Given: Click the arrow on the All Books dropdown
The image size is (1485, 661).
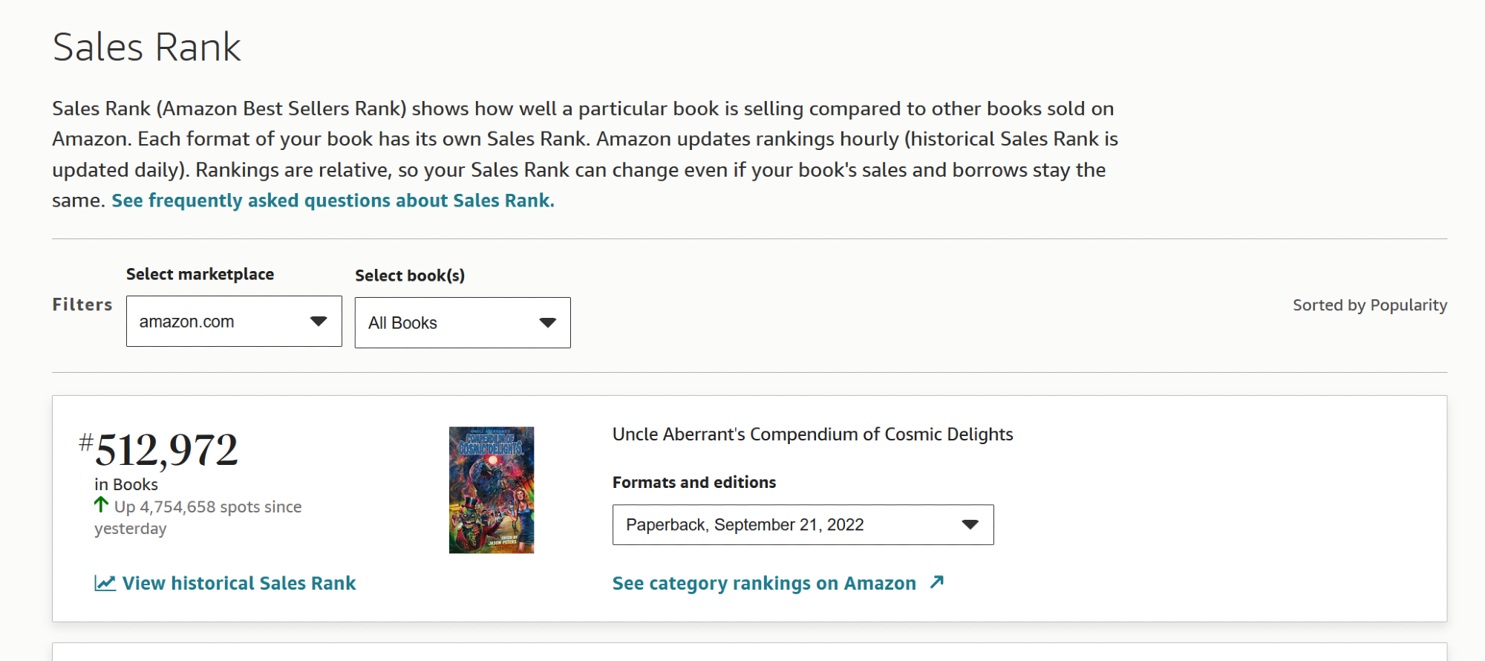Looking at the screenshot, I should [x=548, y=323].
